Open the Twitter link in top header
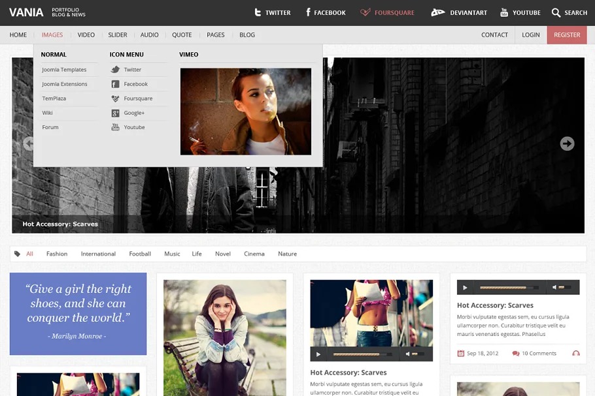Image resolution: width=595 pixels, height=396 pixels. click(x=272, y=12)
